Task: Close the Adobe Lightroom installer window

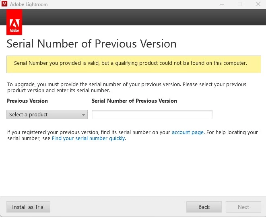Action: pyautogui.click(x=258, y=4)
